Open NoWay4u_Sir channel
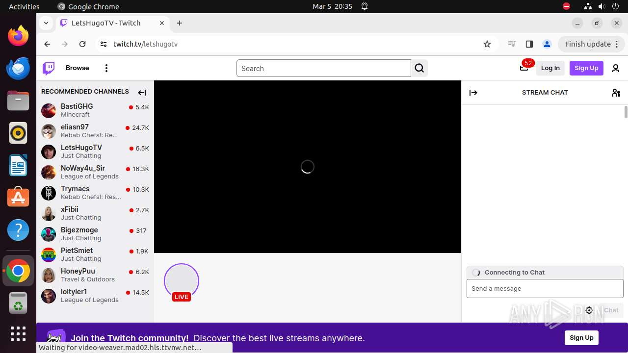The image size is (628, 353). (x=95, y=172)
